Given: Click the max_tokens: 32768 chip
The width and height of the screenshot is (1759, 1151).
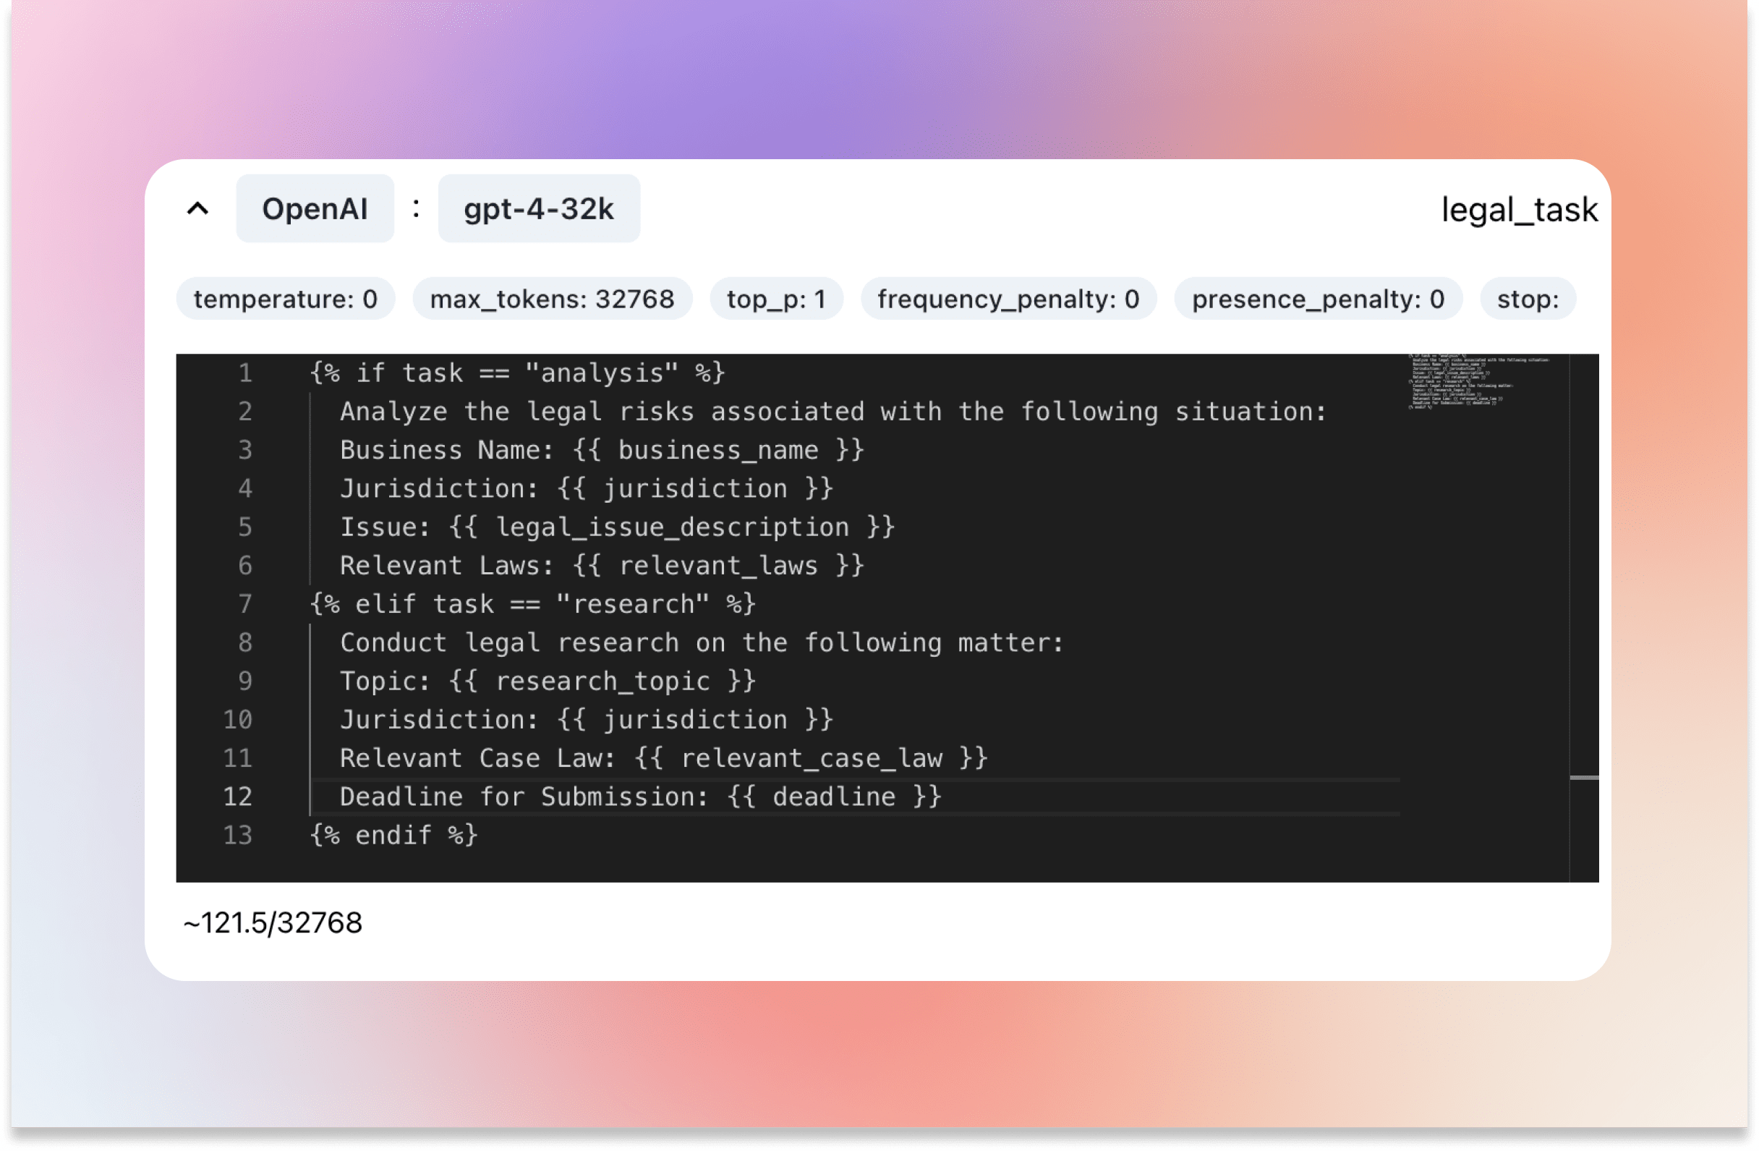Looking at the screenshot, I should point(551,299).
